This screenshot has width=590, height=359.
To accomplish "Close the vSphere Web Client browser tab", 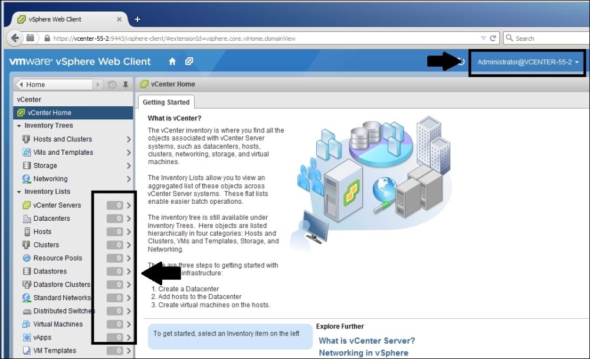I will coord(119,19).
